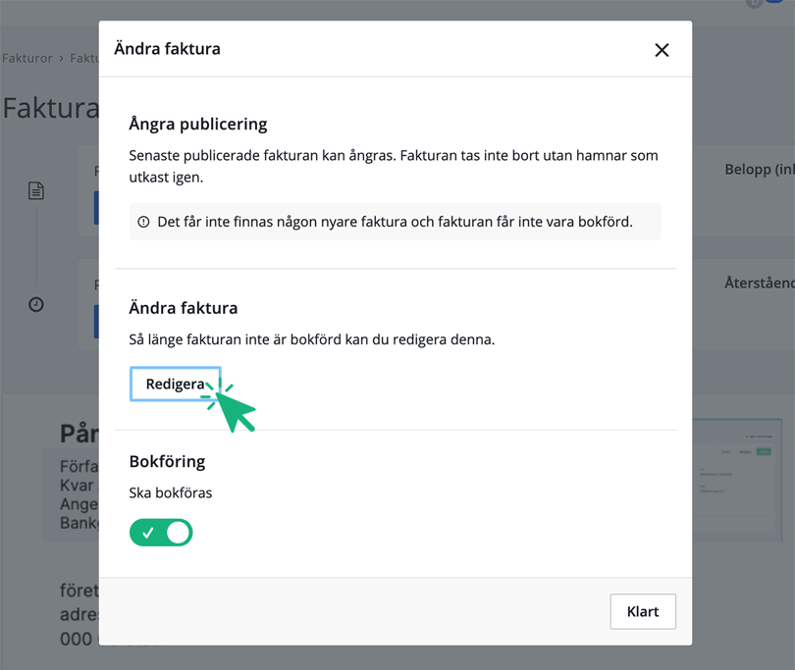
Task: Click the clock history icon in the timeline
Action: [35, 304]
